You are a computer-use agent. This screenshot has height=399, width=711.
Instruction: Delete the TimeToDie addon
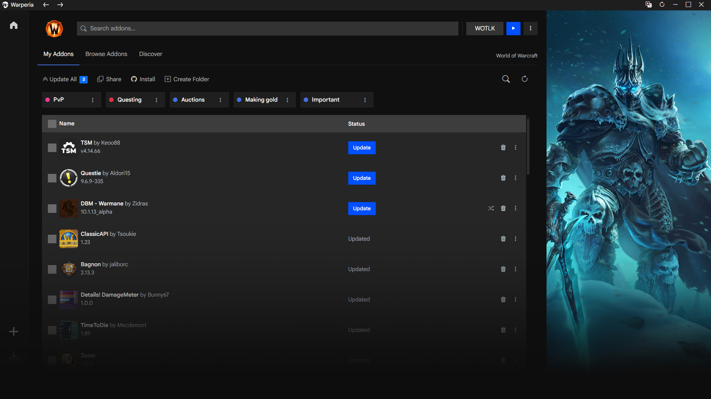click(503, 330)
